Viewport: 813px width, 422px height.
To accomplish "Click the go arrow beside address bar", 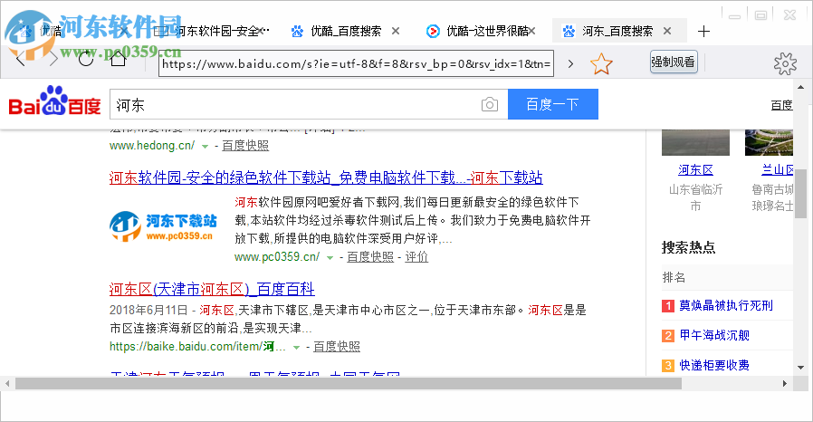I will pyautogui.click(x=570, y=63).
